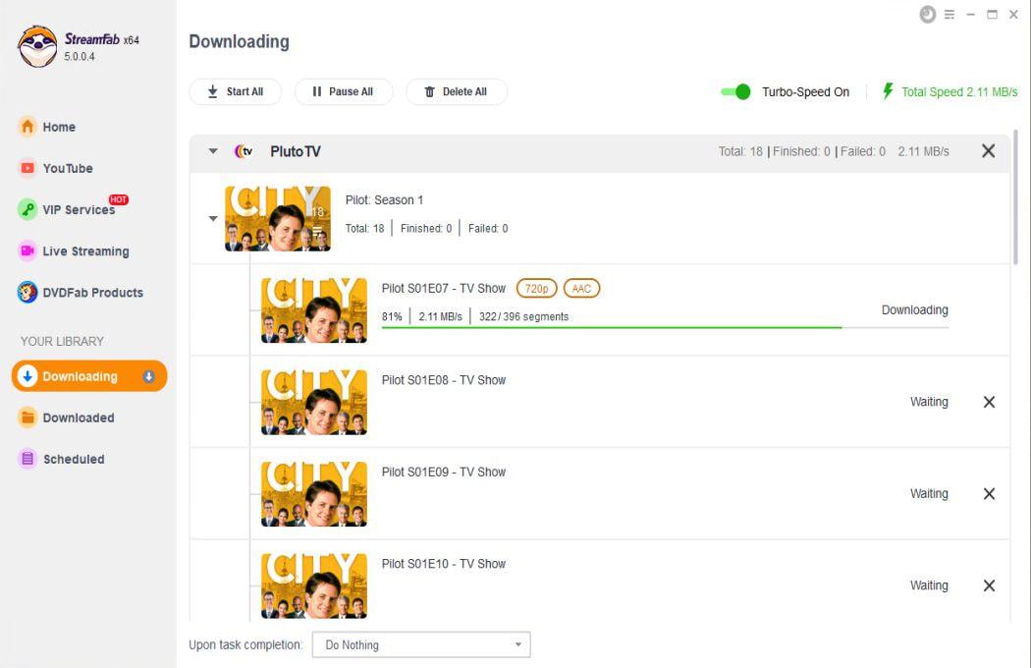1031x668 pixels.
Task: Click the VIP Services key icon
Action: click(x=27, y=209)
